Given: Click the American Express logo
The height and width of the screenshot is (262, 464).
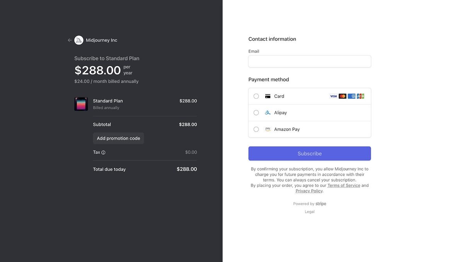Looking at the screenshot, I should click(351, 96).
